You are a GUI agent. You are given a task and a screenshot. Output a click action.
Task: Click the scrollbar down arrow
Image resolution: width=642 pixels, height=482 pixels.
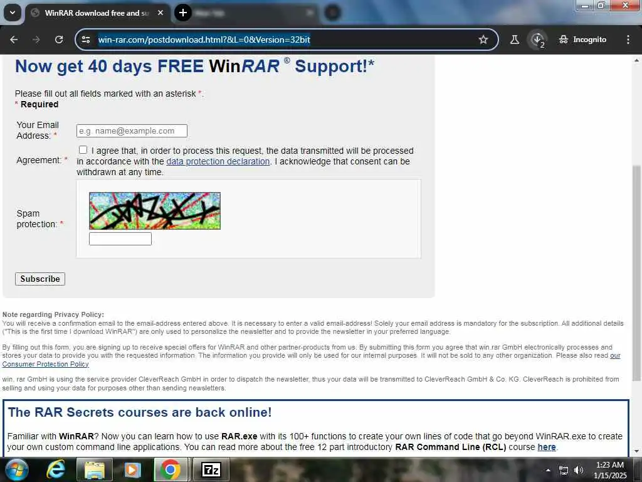pos(637,452)
